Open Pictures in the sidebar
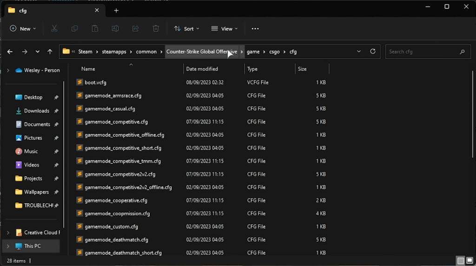Image resolution: width=476 pixels, height=266 pixels. [33, 138]
